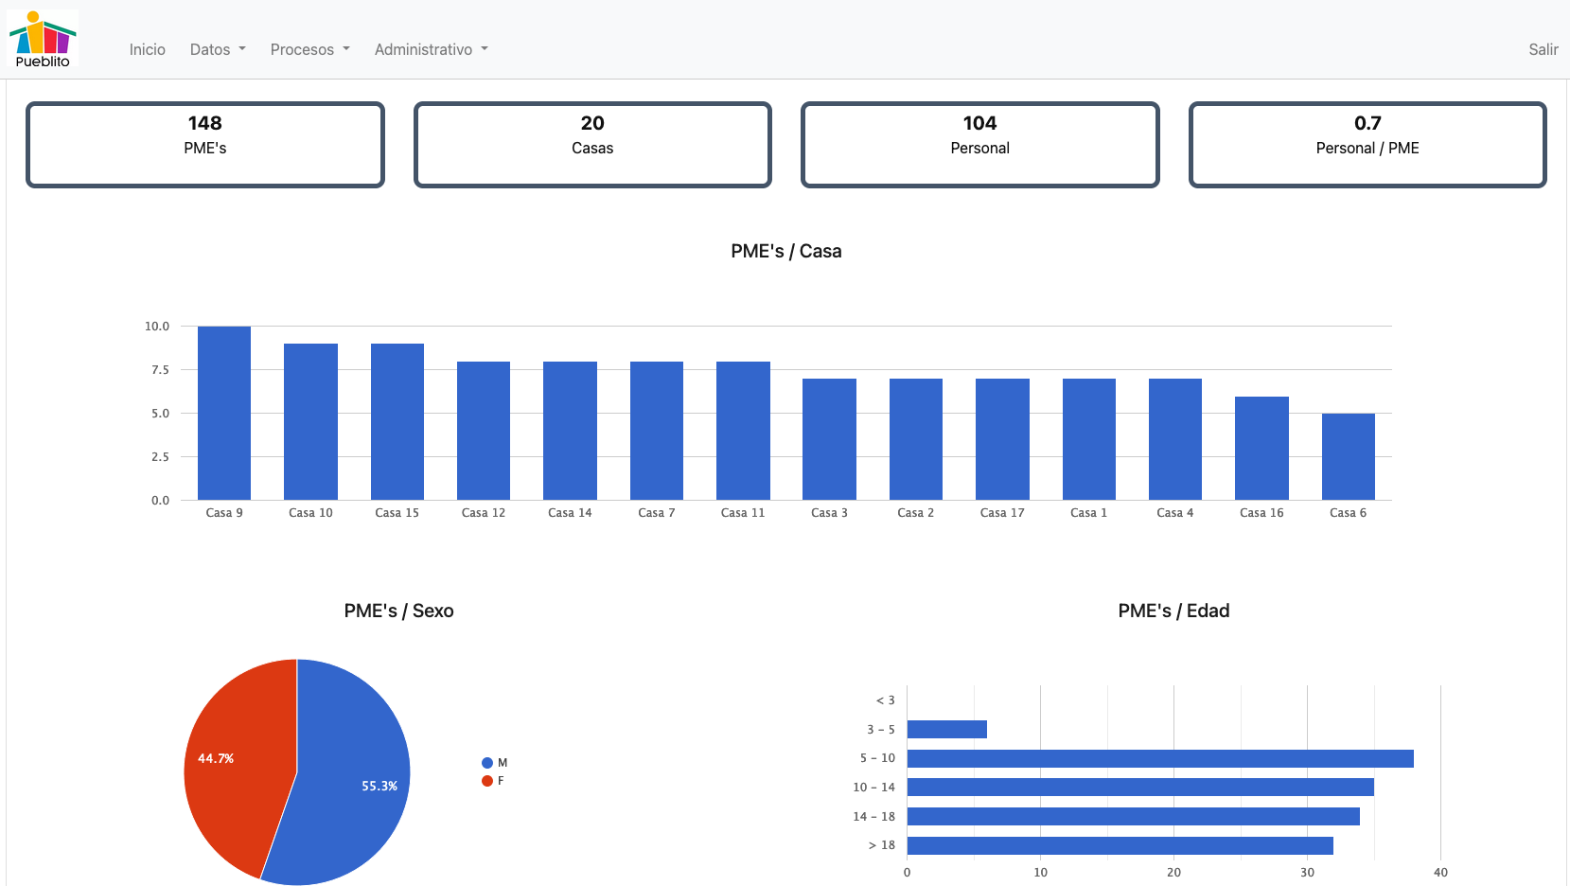Click the Casa 6 bar in chart
This screenshot has width=1570, height=886.
(x=1348, y=456)
